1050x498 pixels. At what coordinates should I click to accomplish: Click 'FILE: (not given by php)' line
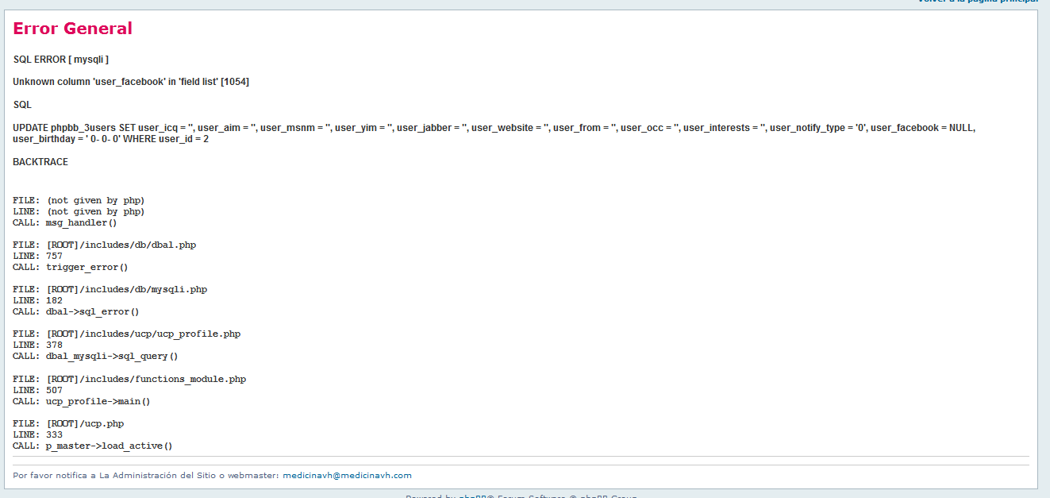[x=79, y=200]
